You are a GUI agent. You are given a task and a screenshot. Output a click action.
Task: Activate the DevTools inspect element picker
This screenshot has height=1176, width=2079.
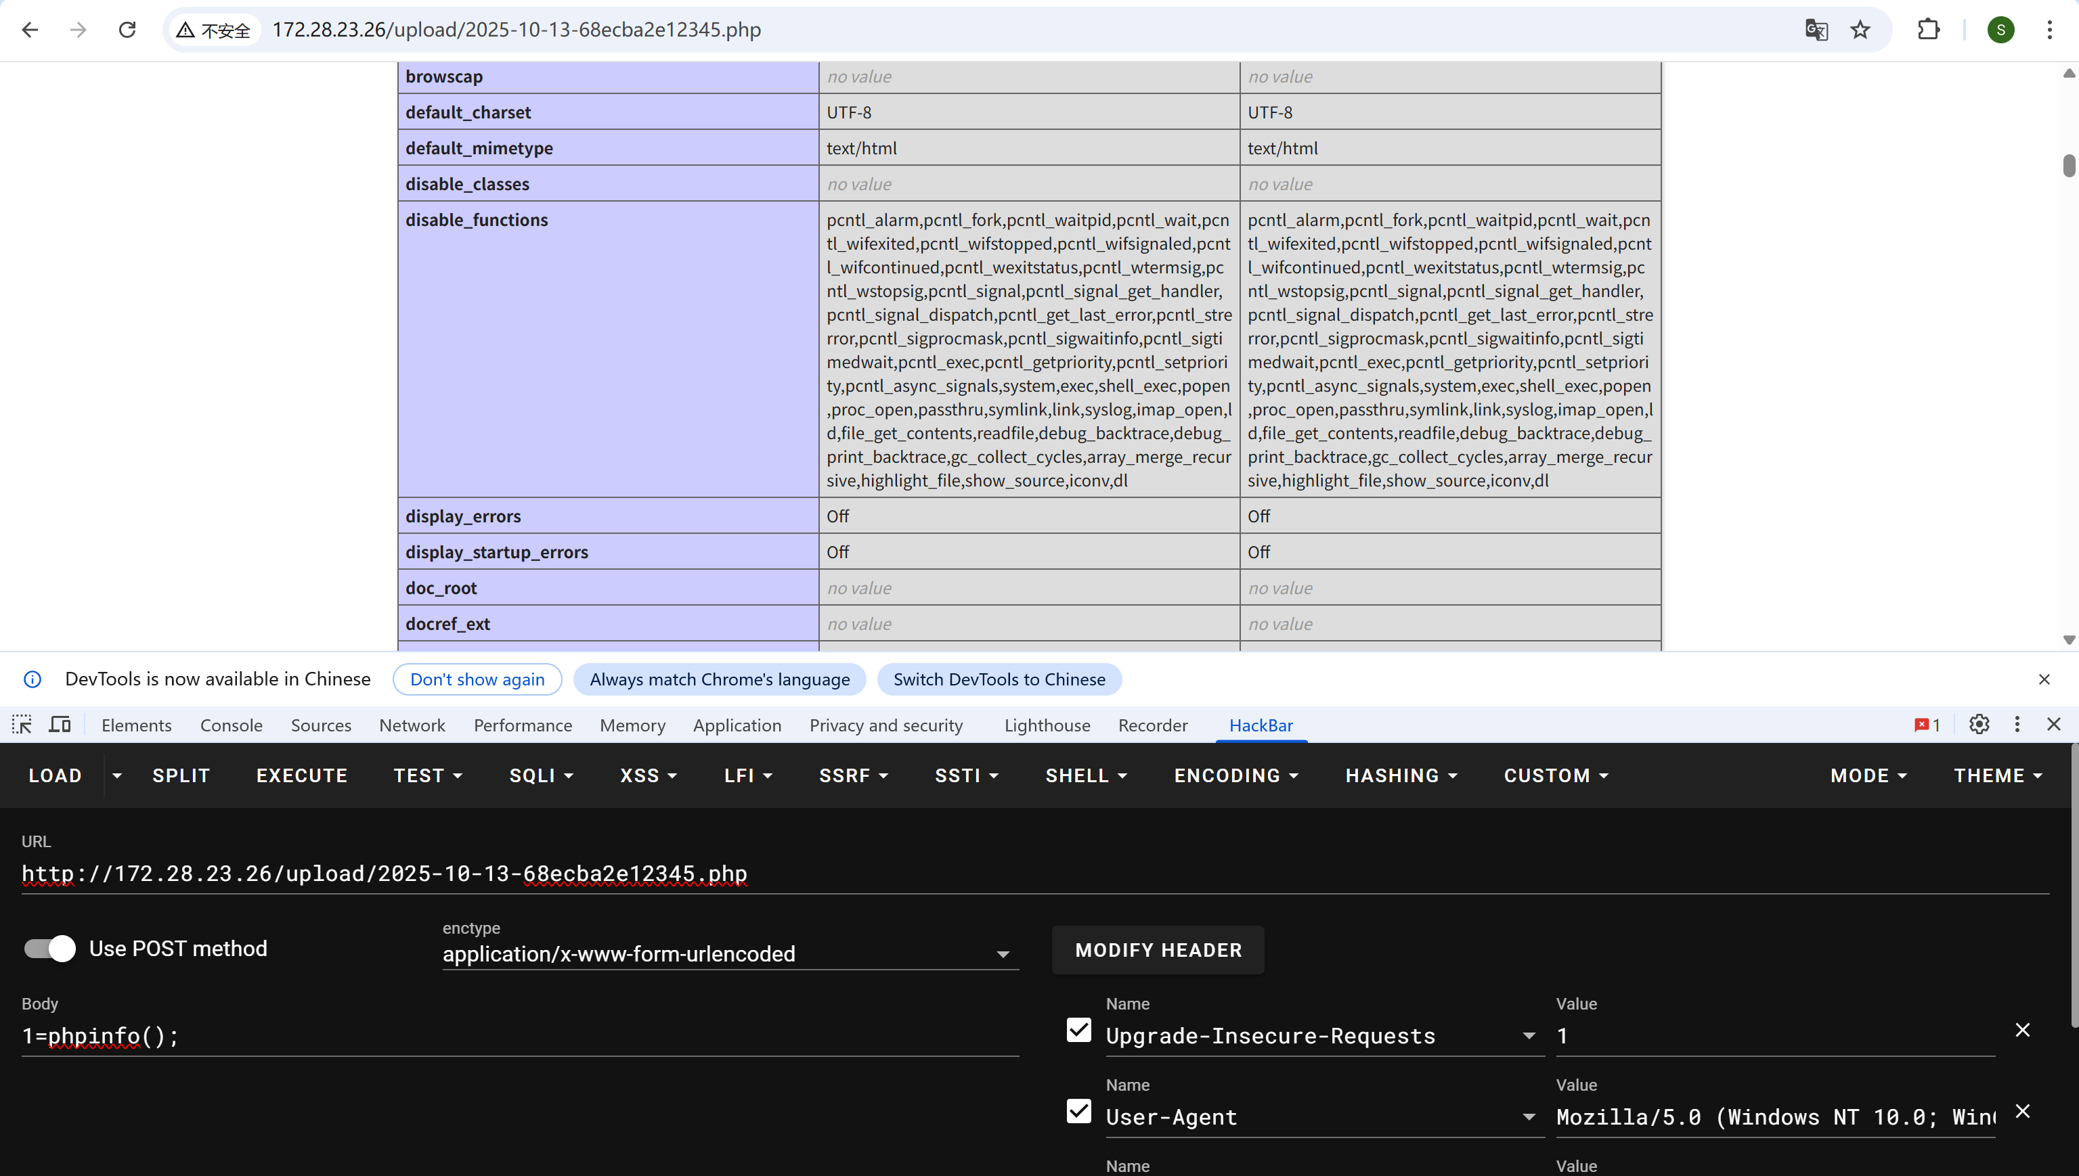click(22, 725)
